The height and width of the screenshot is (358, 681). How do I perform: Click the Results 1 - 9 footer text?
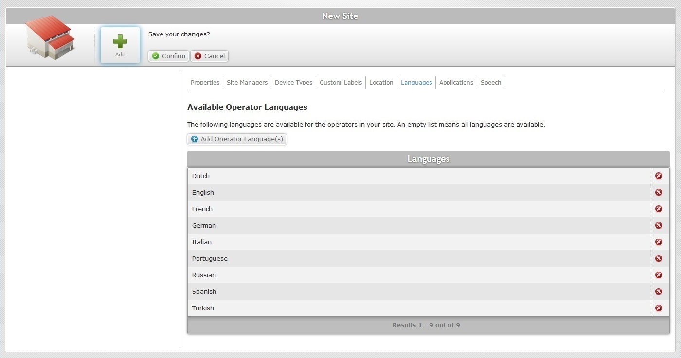click(x=426, y=325)
